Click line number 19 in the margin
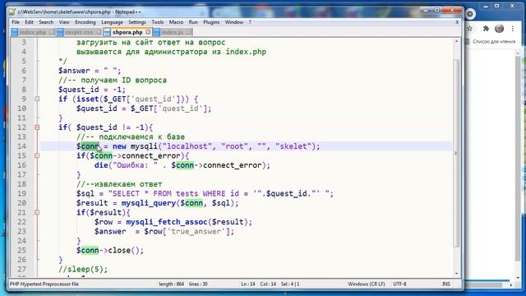 pos(22,194)
